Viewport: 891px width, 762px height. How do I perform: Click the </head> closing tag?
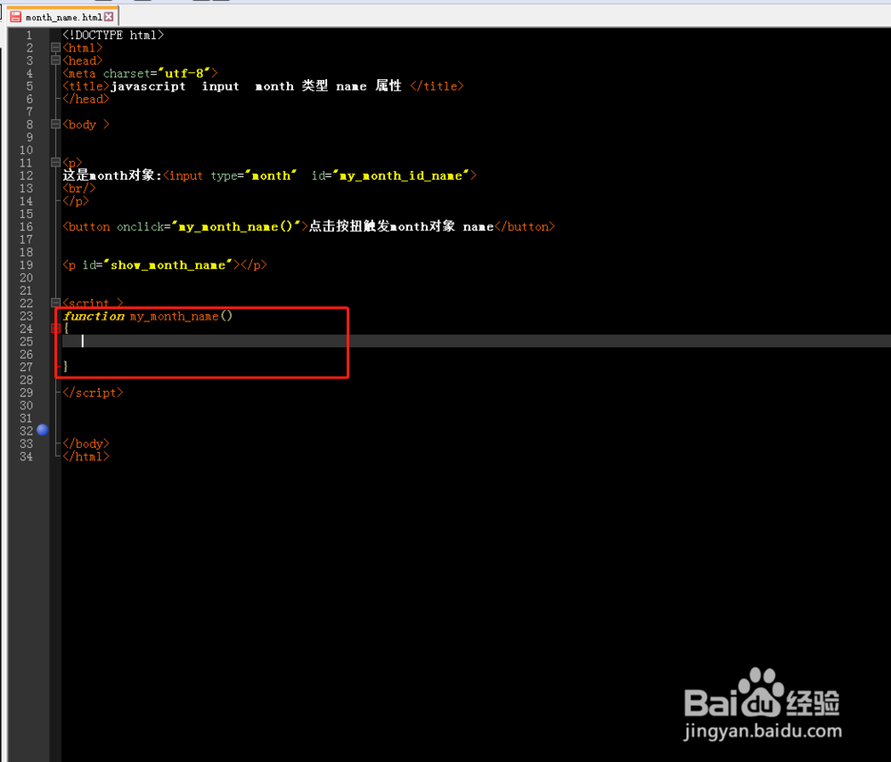pyautogui.click(x=86, y=99)
